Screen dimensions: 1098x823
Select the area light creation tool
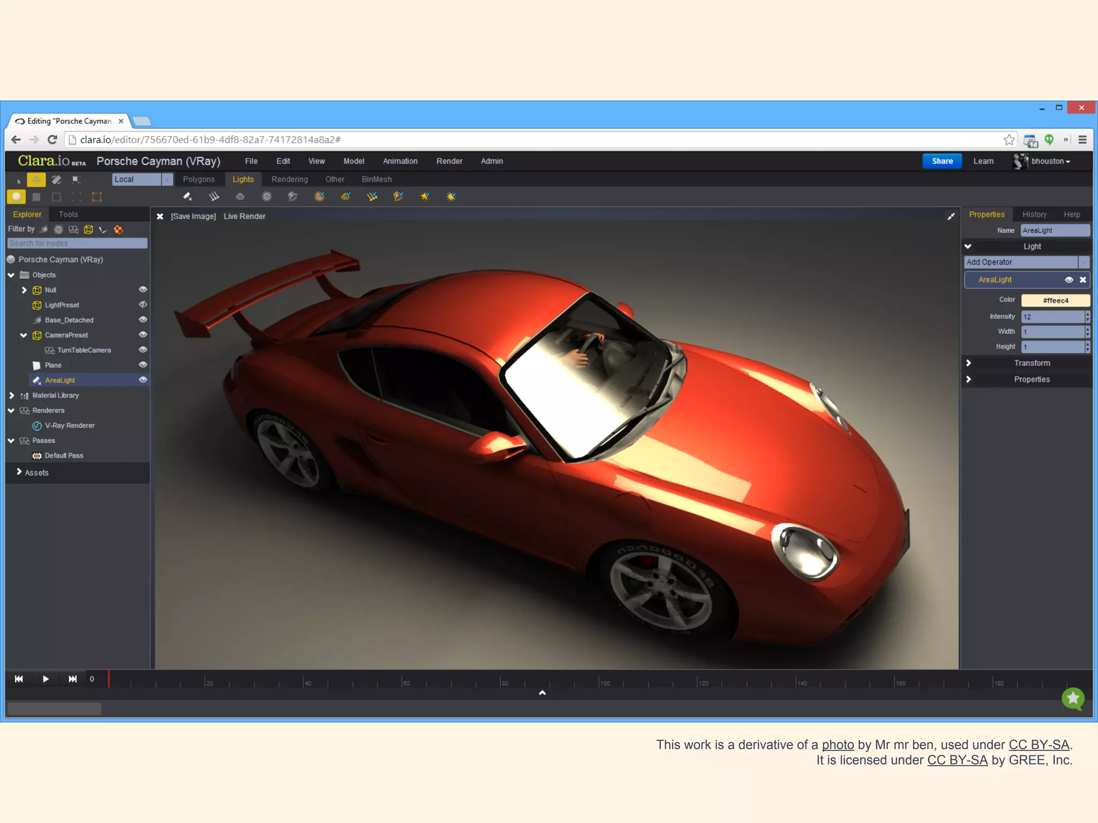187,197
